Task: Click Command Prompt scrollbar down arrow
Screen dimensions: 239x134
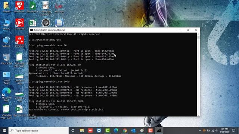Action: 198,115
